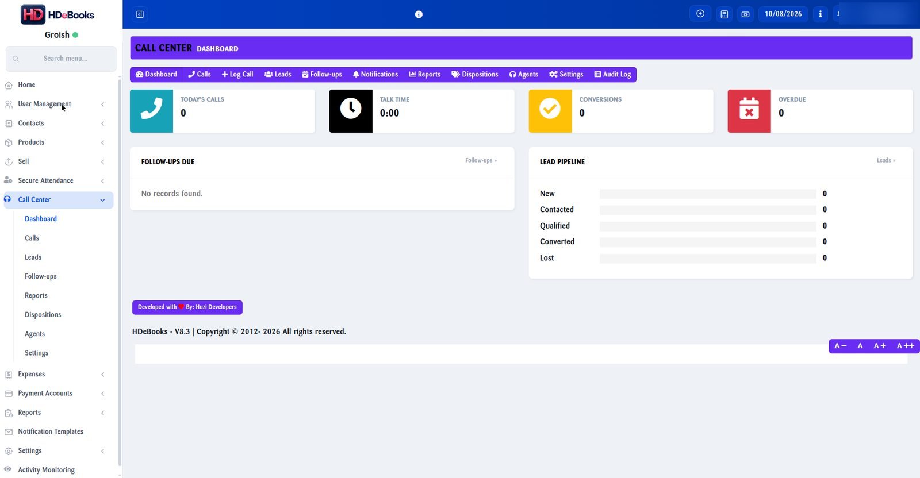The width and height of the screenshot is (920, 478).
Task: Click the info icon right of the date
Action: pos(821,14)
